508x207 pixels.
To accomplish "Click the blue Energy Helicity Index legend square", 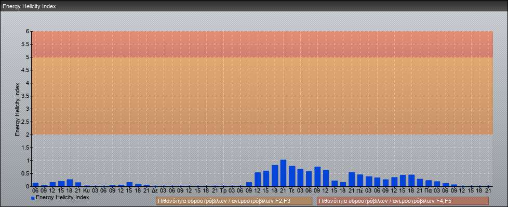I will (33, 198).
